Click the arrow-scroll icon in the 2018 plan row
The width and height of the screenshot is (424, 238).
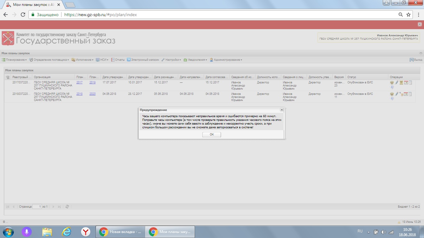pyautogui.click(x=401, y=94)
